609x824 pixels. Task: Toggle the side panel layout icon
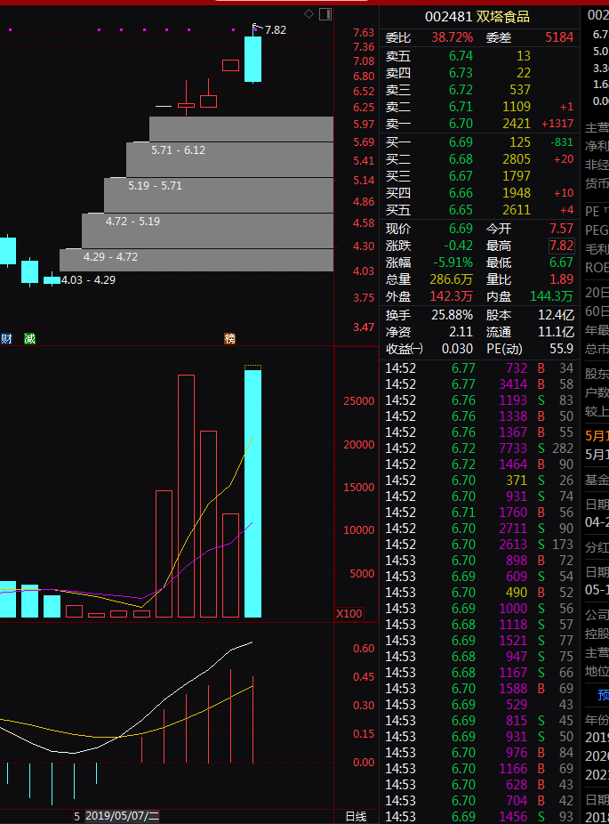(x=325, y=13)
